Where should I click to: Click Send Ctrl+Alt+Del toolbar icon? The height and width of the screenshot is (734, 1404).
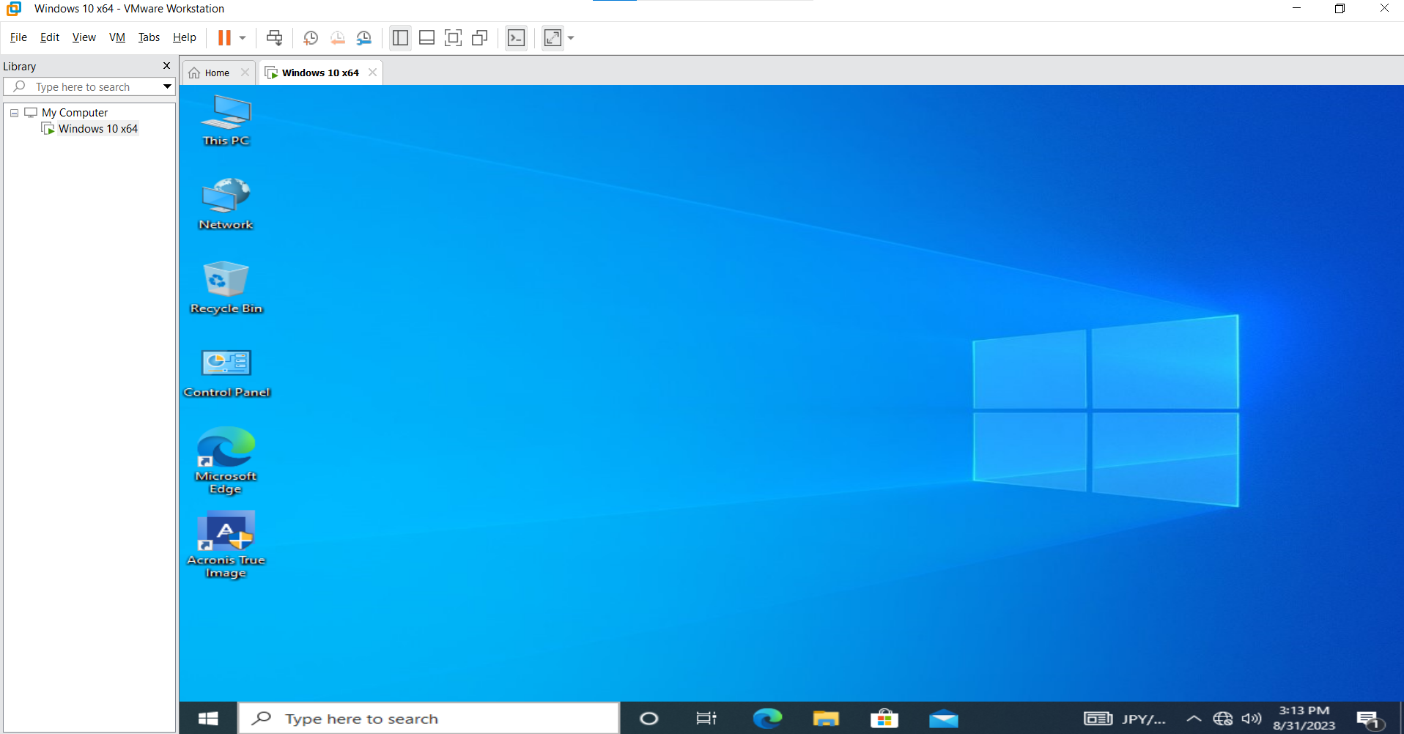click(x=274, y=37)
